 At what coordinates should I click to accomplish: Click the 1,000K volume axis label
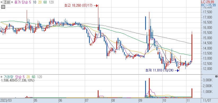pyautogui.click(x=208, y=92)
